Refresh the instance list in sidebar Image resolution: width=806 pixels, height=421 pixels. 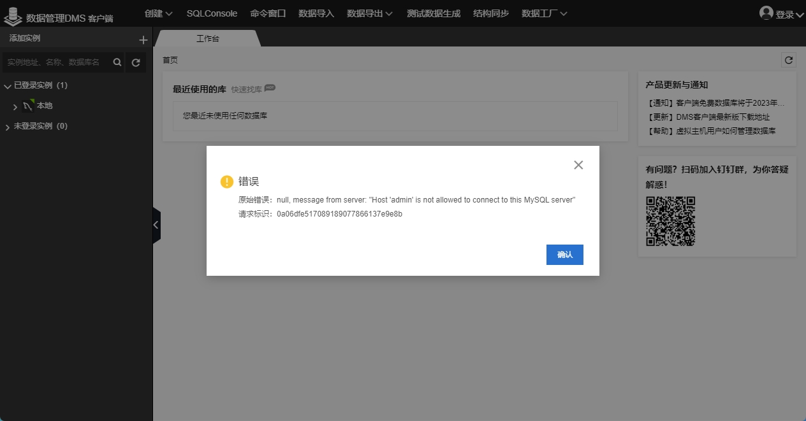point(136,62)
